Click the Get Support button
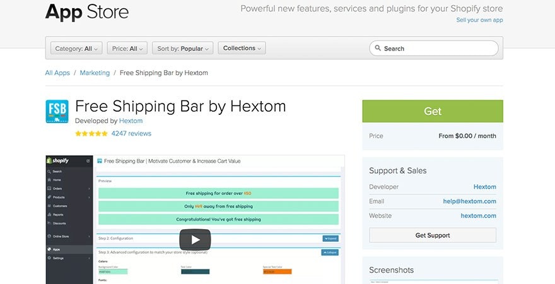 tap(433, 235)
